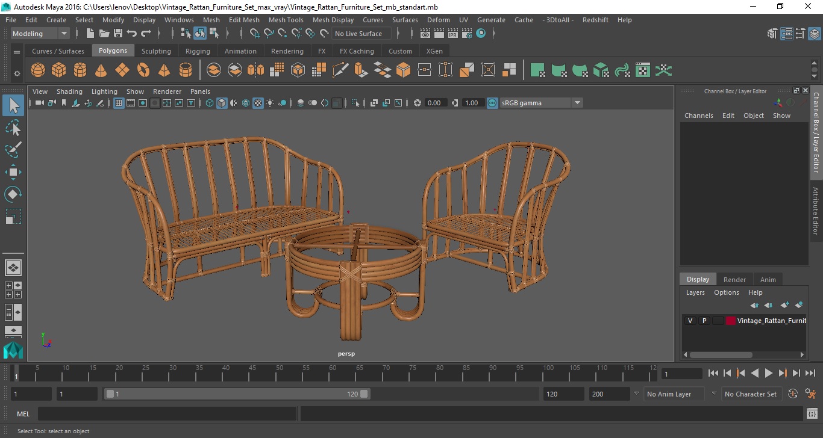Viewport: 823px width, 438px height.
Task: Open the Edit Mesh menu
Action: (x=244, y=20)
